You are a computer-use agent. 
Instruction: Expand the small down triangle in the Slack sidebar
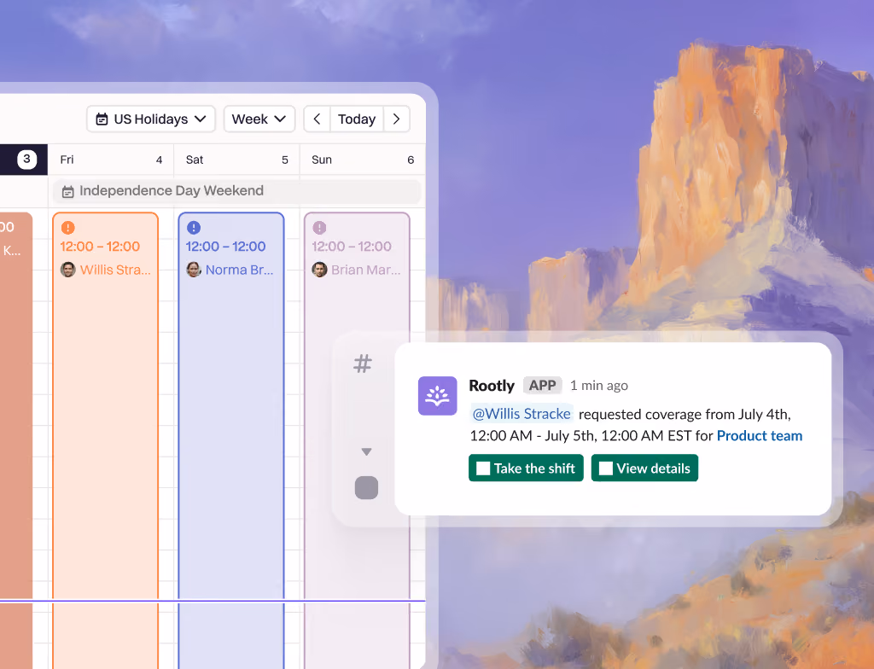pos(366,451)
